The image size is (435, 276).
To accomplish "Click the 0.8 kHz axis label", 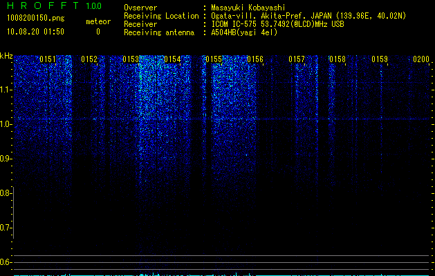I will click(x=6, y=193).
